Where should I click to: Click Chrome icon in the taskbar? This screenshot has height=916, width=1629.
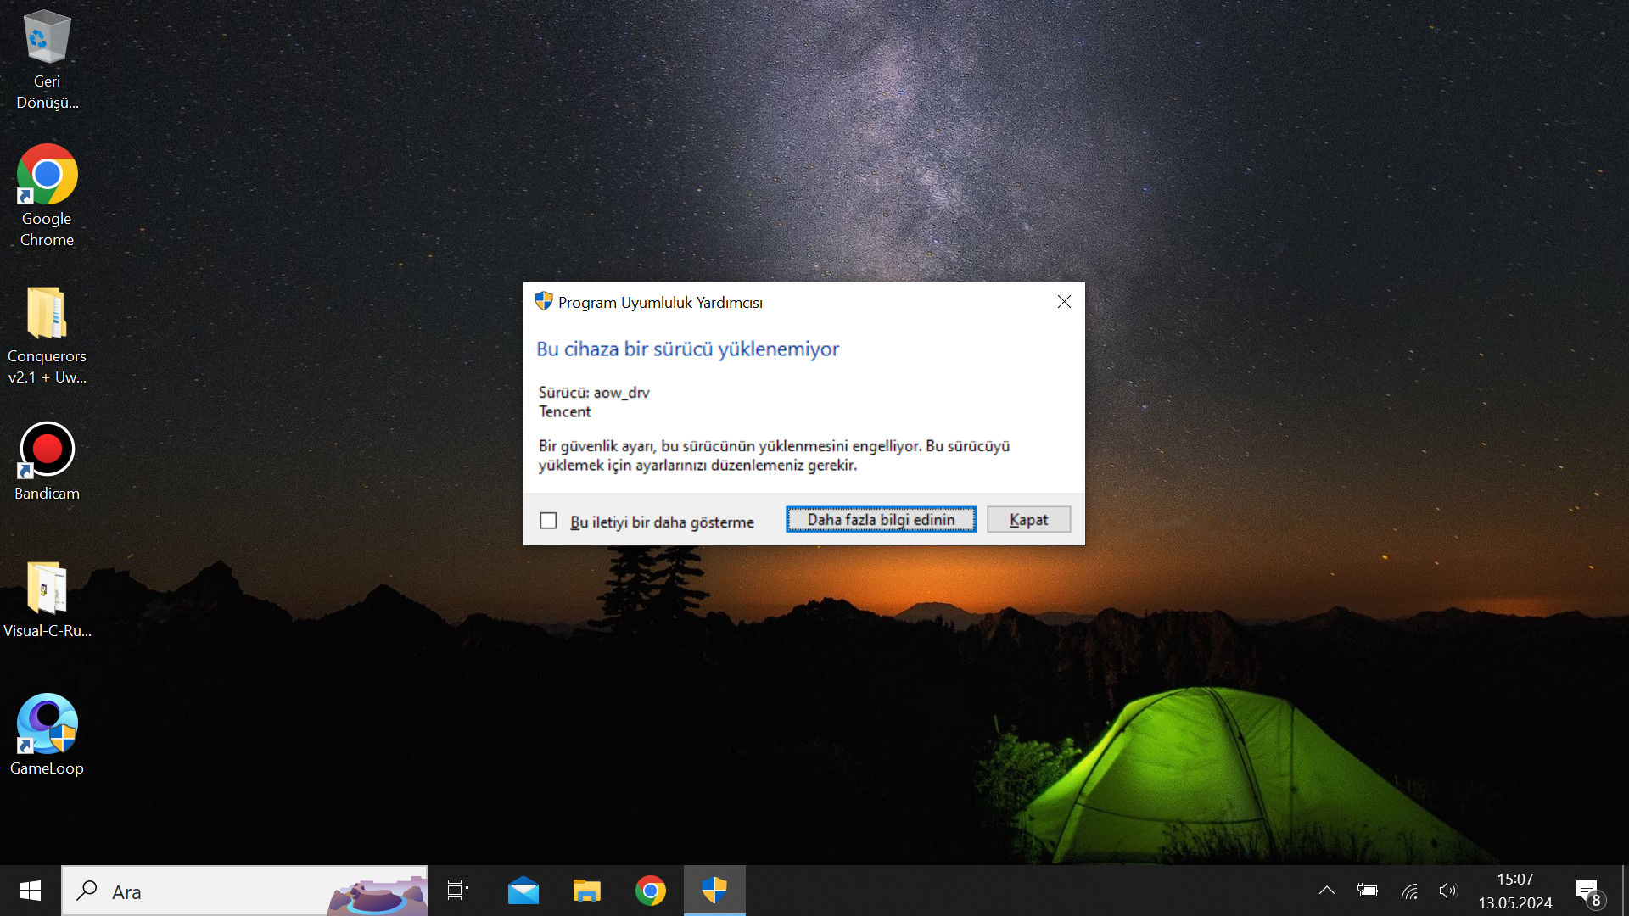(x=651, y=891)
